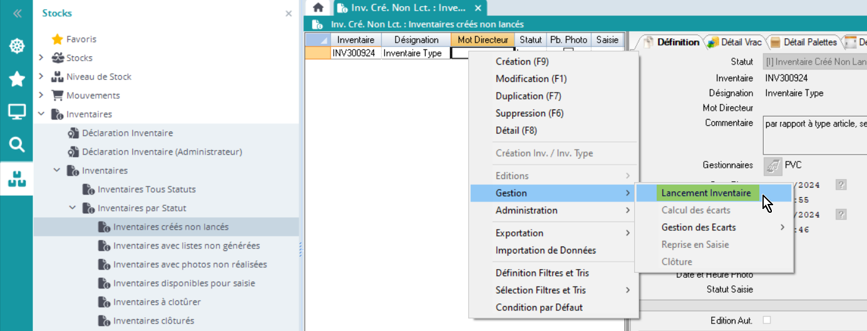Choose Lancement Inventaire from submenu
Image resolution: width=867 pixels, height=331 pixels.
pyautogui.click(x=705, y=193)
